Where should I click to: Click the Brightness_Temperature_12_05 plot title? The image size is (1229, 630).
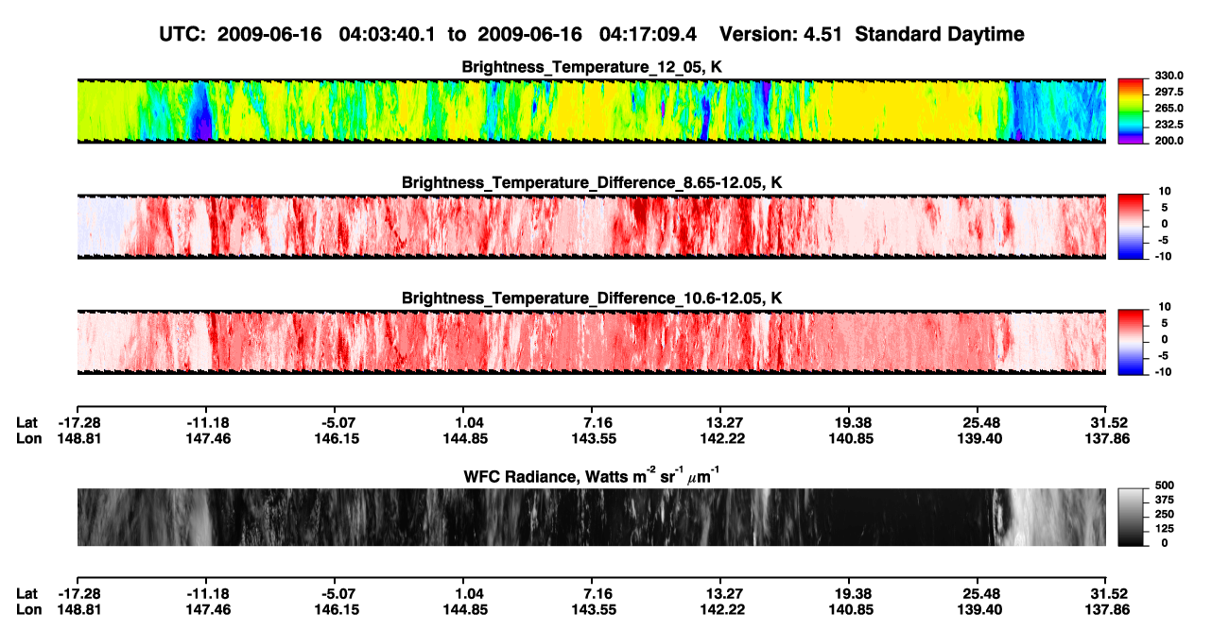(593, 66)
